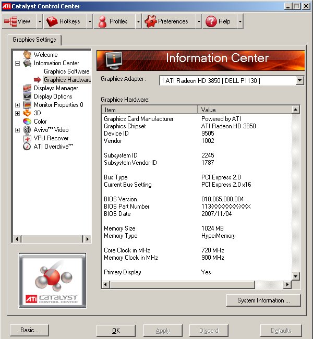
Task: Click the Device ID value 9505
Action: 208,134
